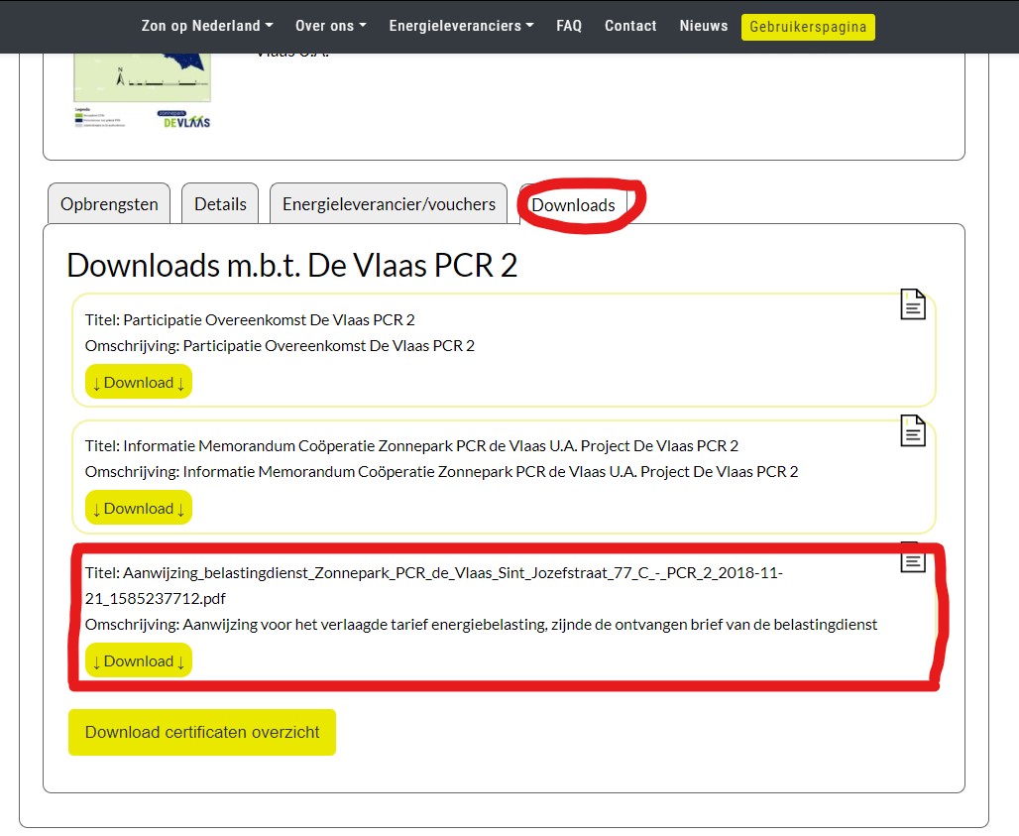Click document icon of Informatie Memorandum card
This screenshot has width=1019, height=836.
(912, 430)
